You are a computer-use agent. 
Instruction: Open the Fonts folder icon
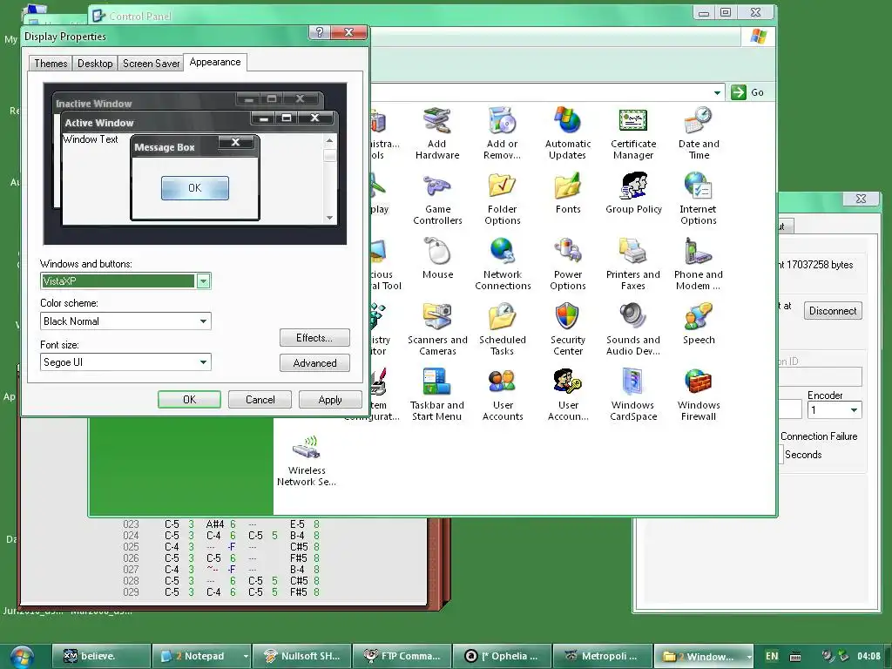(x=568, y=193)
